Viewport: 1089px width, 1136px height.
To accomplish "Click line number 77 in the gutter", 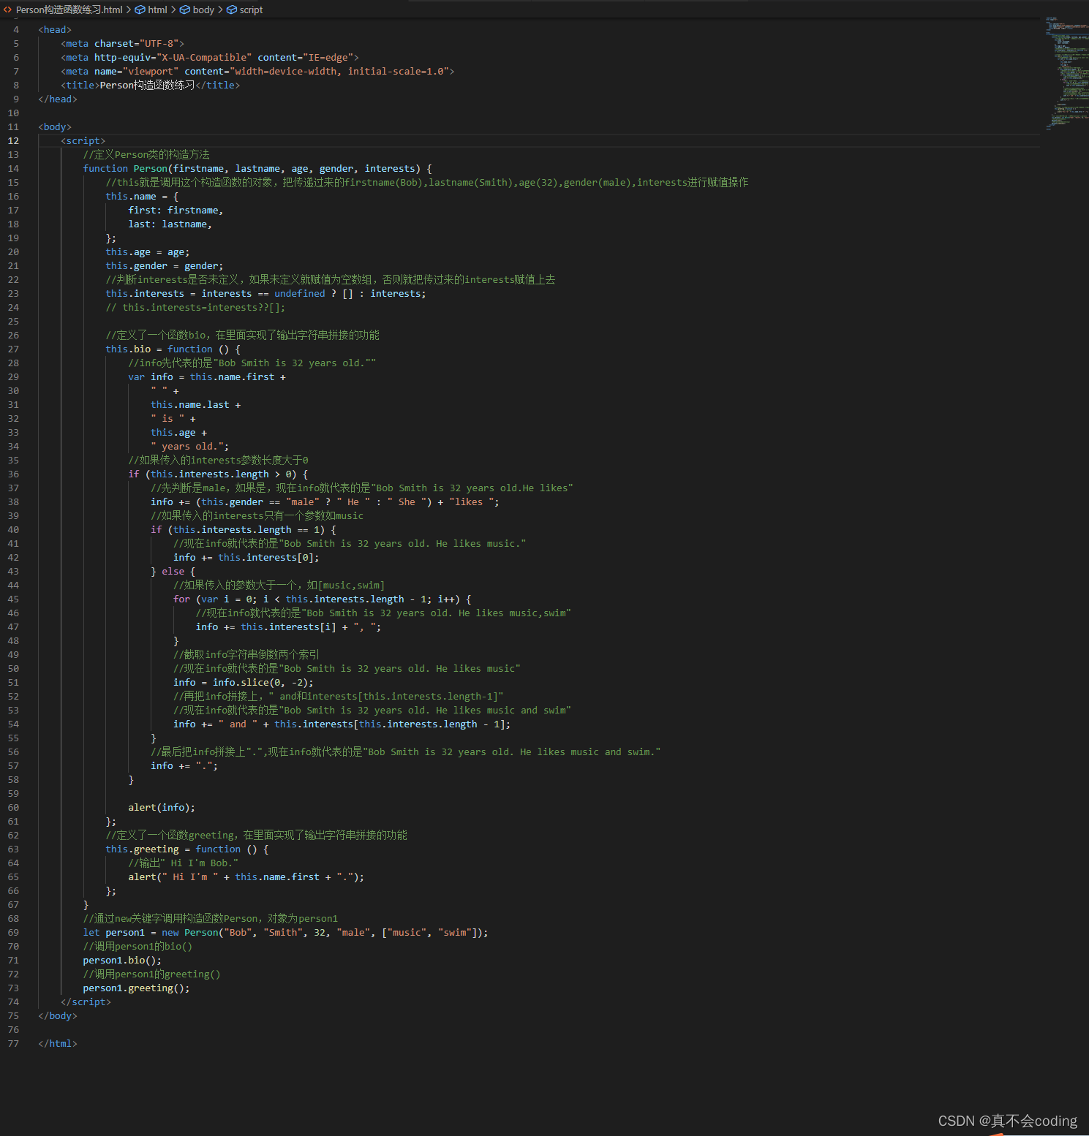I will 13,1043.
